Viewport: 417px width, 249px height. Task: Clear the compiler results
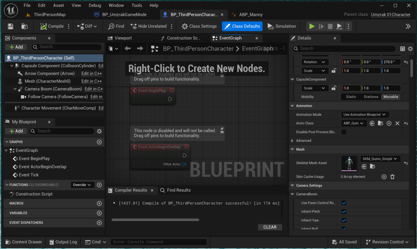pyautogui.click(x=270, y=227)
